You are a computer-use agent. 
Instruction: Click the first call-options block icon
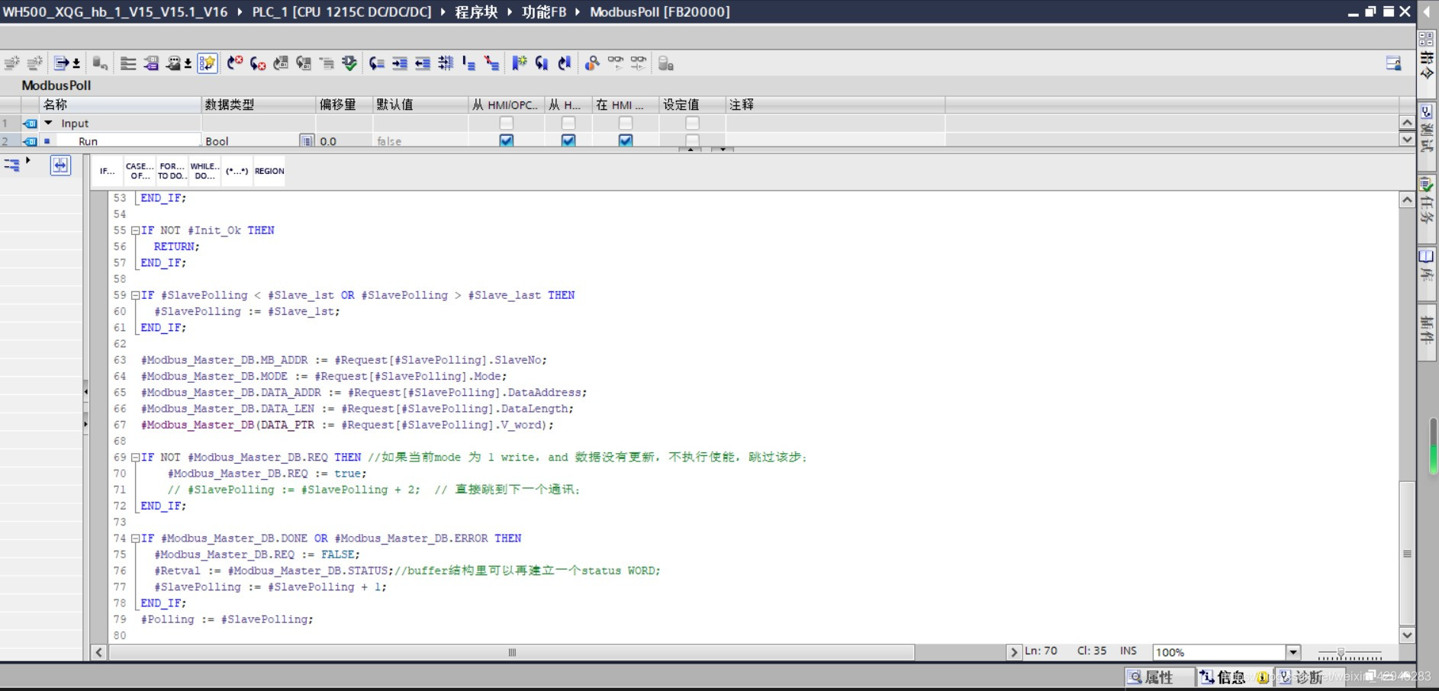pyautogui.click(x=281, y=63)
